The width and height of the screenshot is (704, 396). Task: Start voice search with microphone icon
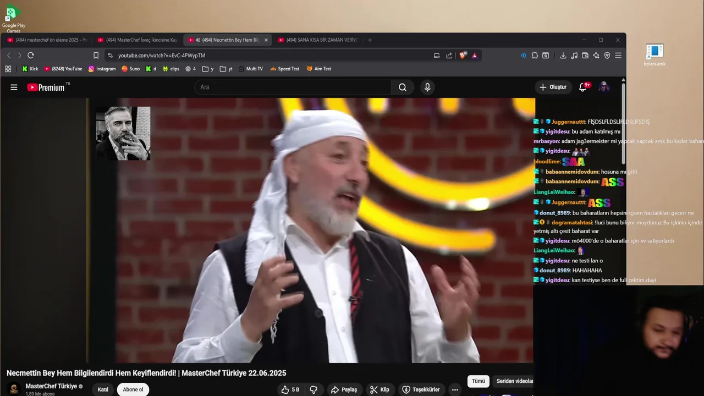[x=427, y=87]
